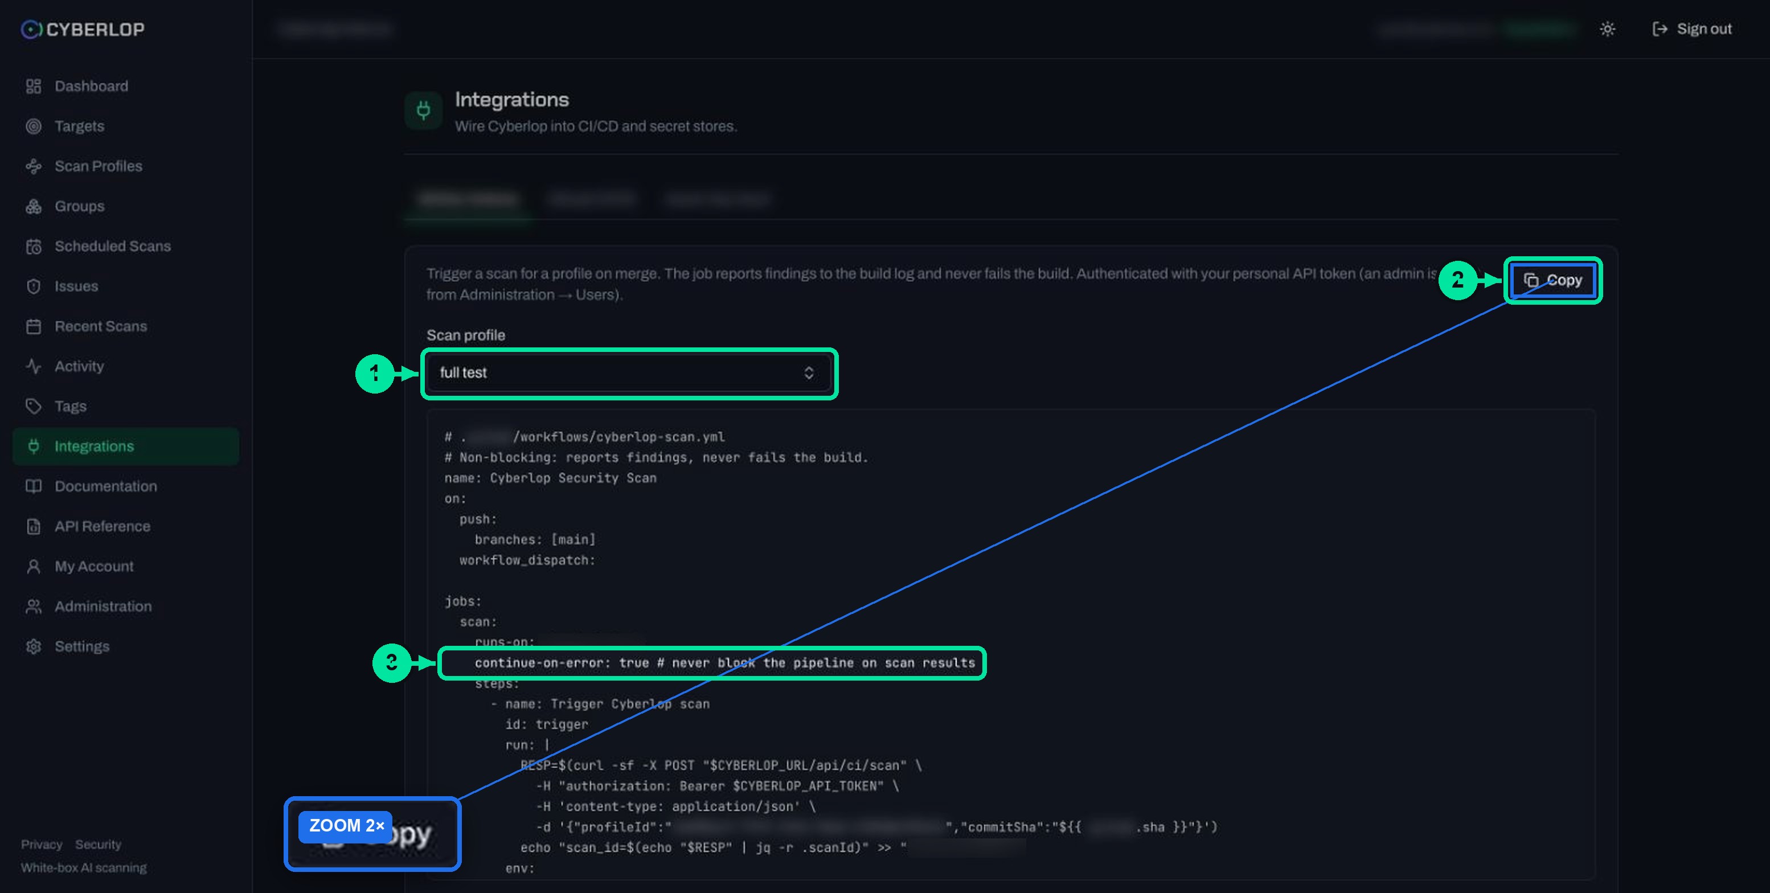The height and width of the screenshot is (893, 1770).
Task: Open the Administration menu item
Action: pos(126,607)
